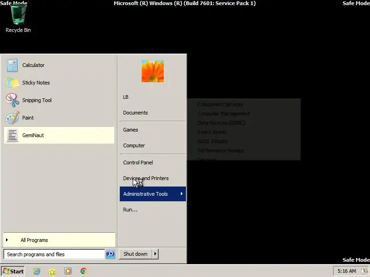This screenshot has width=370, height=277.
Task: Open the Games folder
Action: [153, 130]
